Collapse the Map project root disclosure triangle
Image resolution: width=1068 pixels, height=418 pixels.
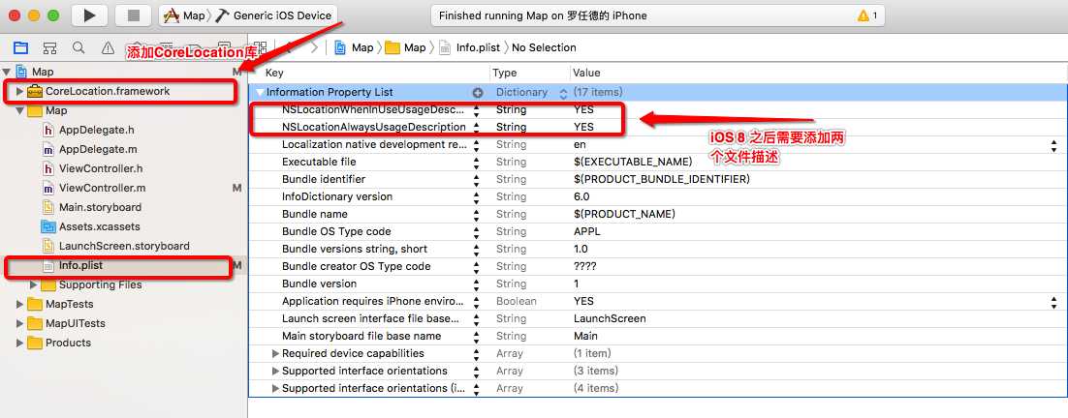click(7, 72)
